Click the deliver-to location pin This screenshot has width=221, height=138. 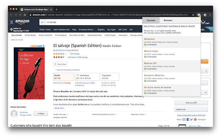click(x=11, y=30)
